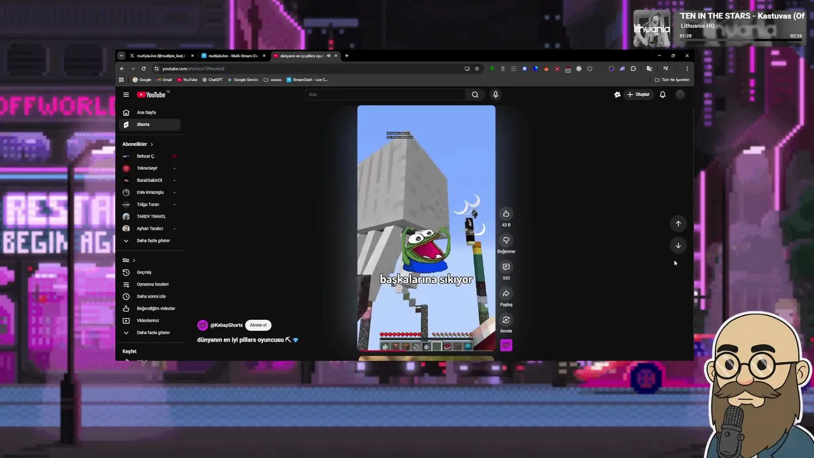
Task: Open Tüm Yer İşaretleri folder
Action: tap(672, 80)
